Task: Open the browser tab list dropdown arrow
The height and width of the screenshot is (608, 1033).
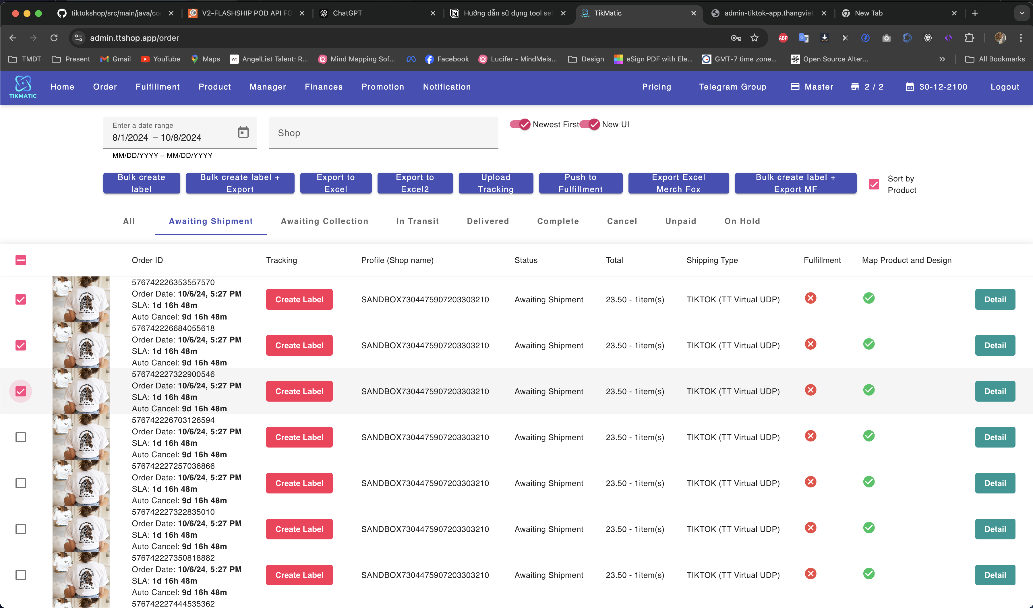Action: coord(1021,13)
